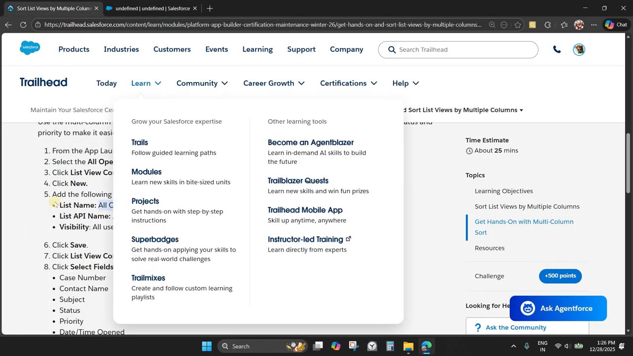Jump to Learning Objectives topic
The image size is (633, 356).
[x=503, y=191]
